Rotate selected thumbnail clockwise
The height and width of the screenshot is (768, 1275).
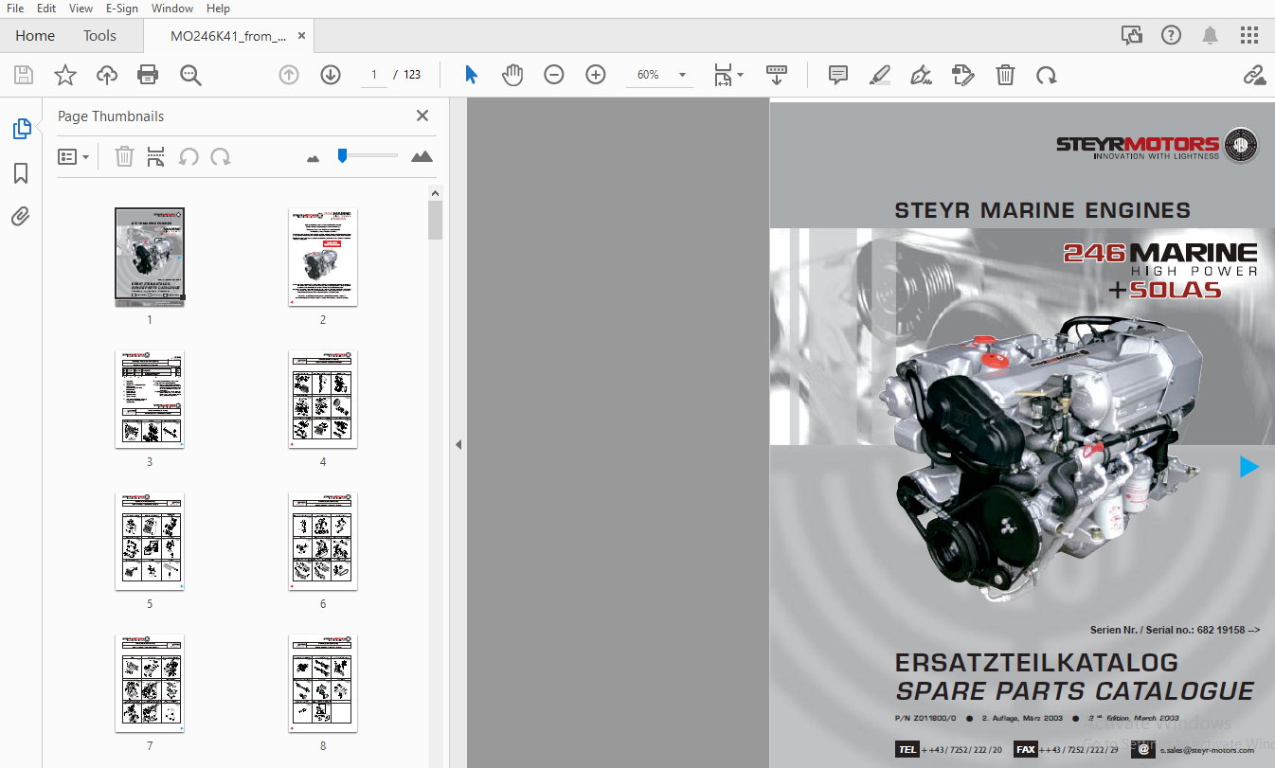(221, 156)
